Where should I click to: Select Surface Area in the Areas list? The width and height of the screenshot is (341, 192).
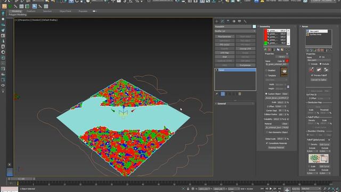(x=315, y=34)
